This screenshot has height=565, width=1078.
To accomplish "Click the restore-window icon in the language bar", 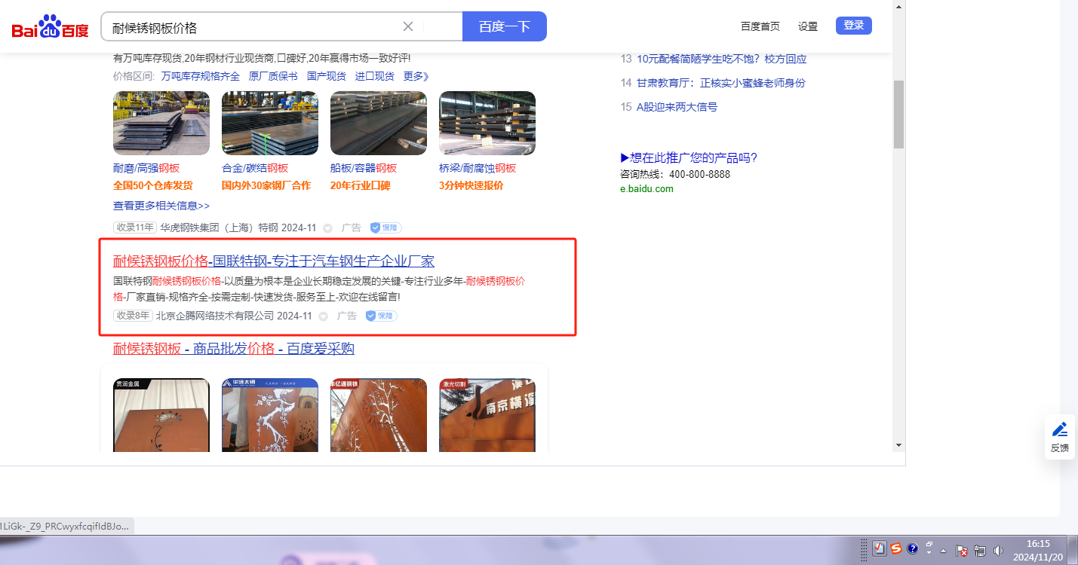I will 930,544.
